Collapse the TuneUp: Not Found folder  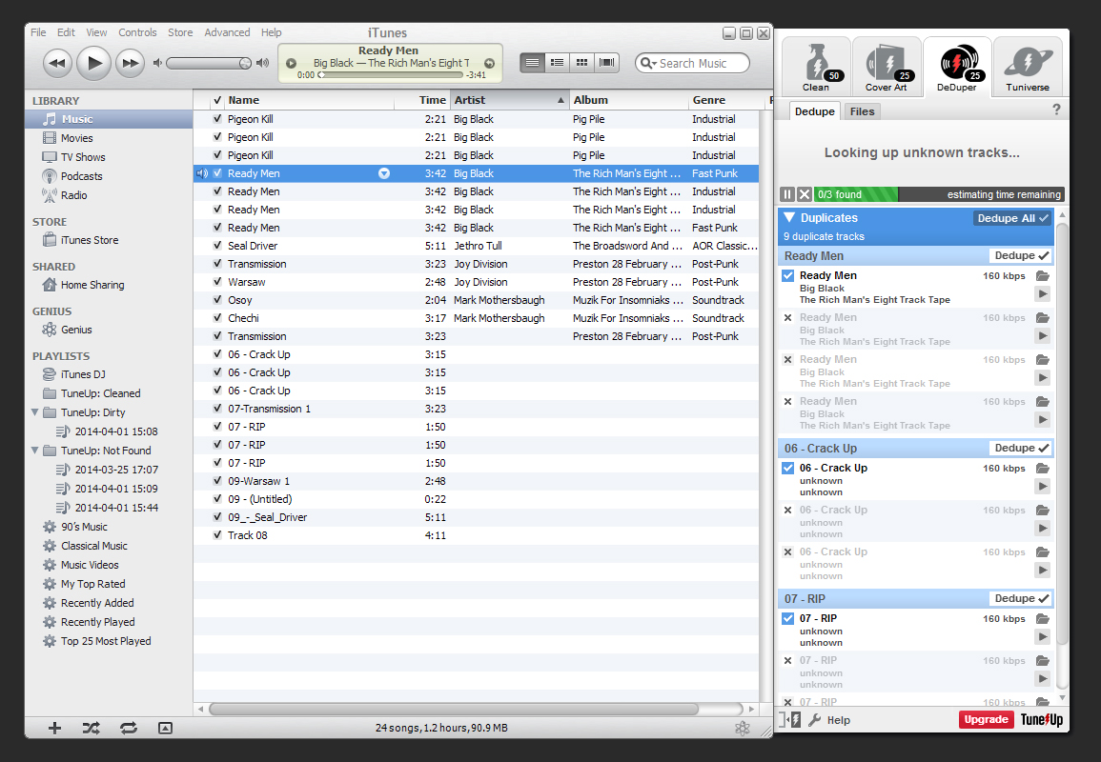tap(35, 451)
